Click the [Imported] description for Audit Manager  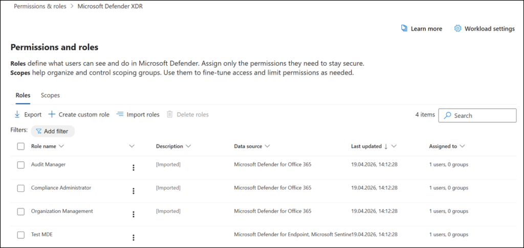(168, 164)
